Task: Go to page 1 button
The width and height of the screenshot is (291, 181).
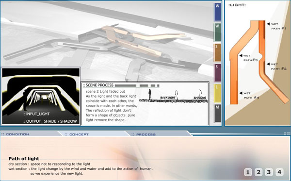Action: tap(248, 172)
